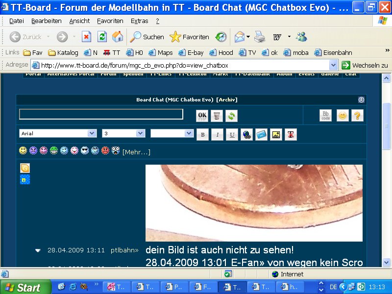Open the Ansicht menu
Image resolution: width=392 pixels, height=294 pixels.
point(79,21)
